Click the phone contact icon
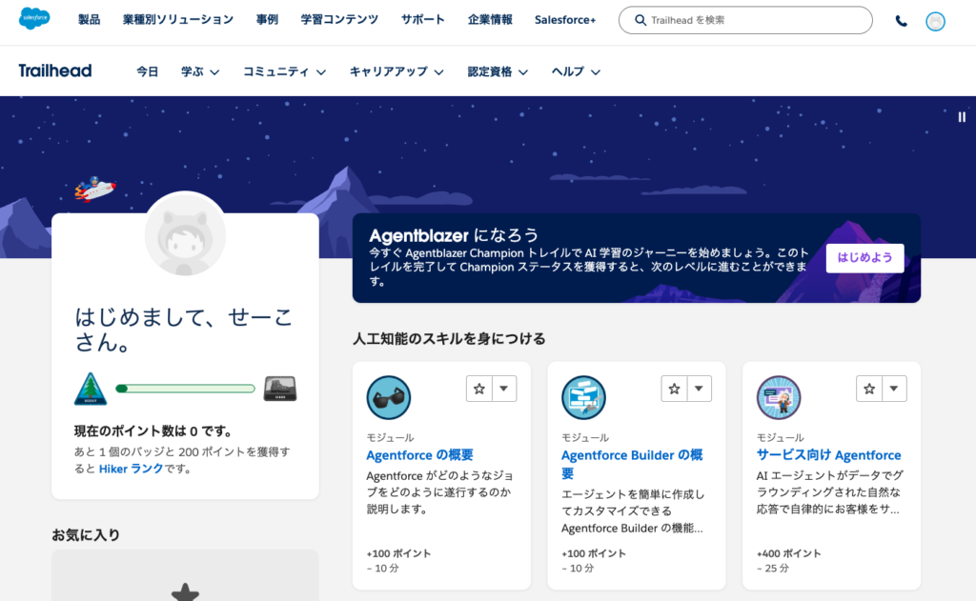 tap(901, 21)
